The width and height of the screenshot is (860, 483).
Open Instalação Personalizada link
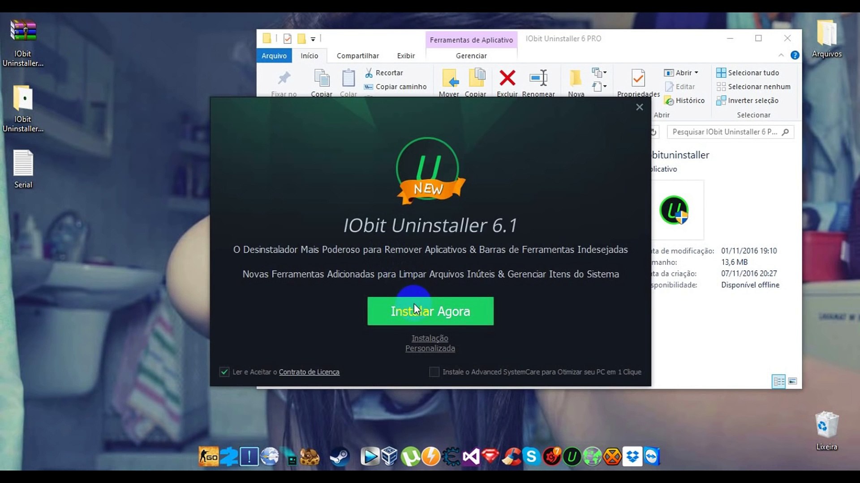[430, 343]
